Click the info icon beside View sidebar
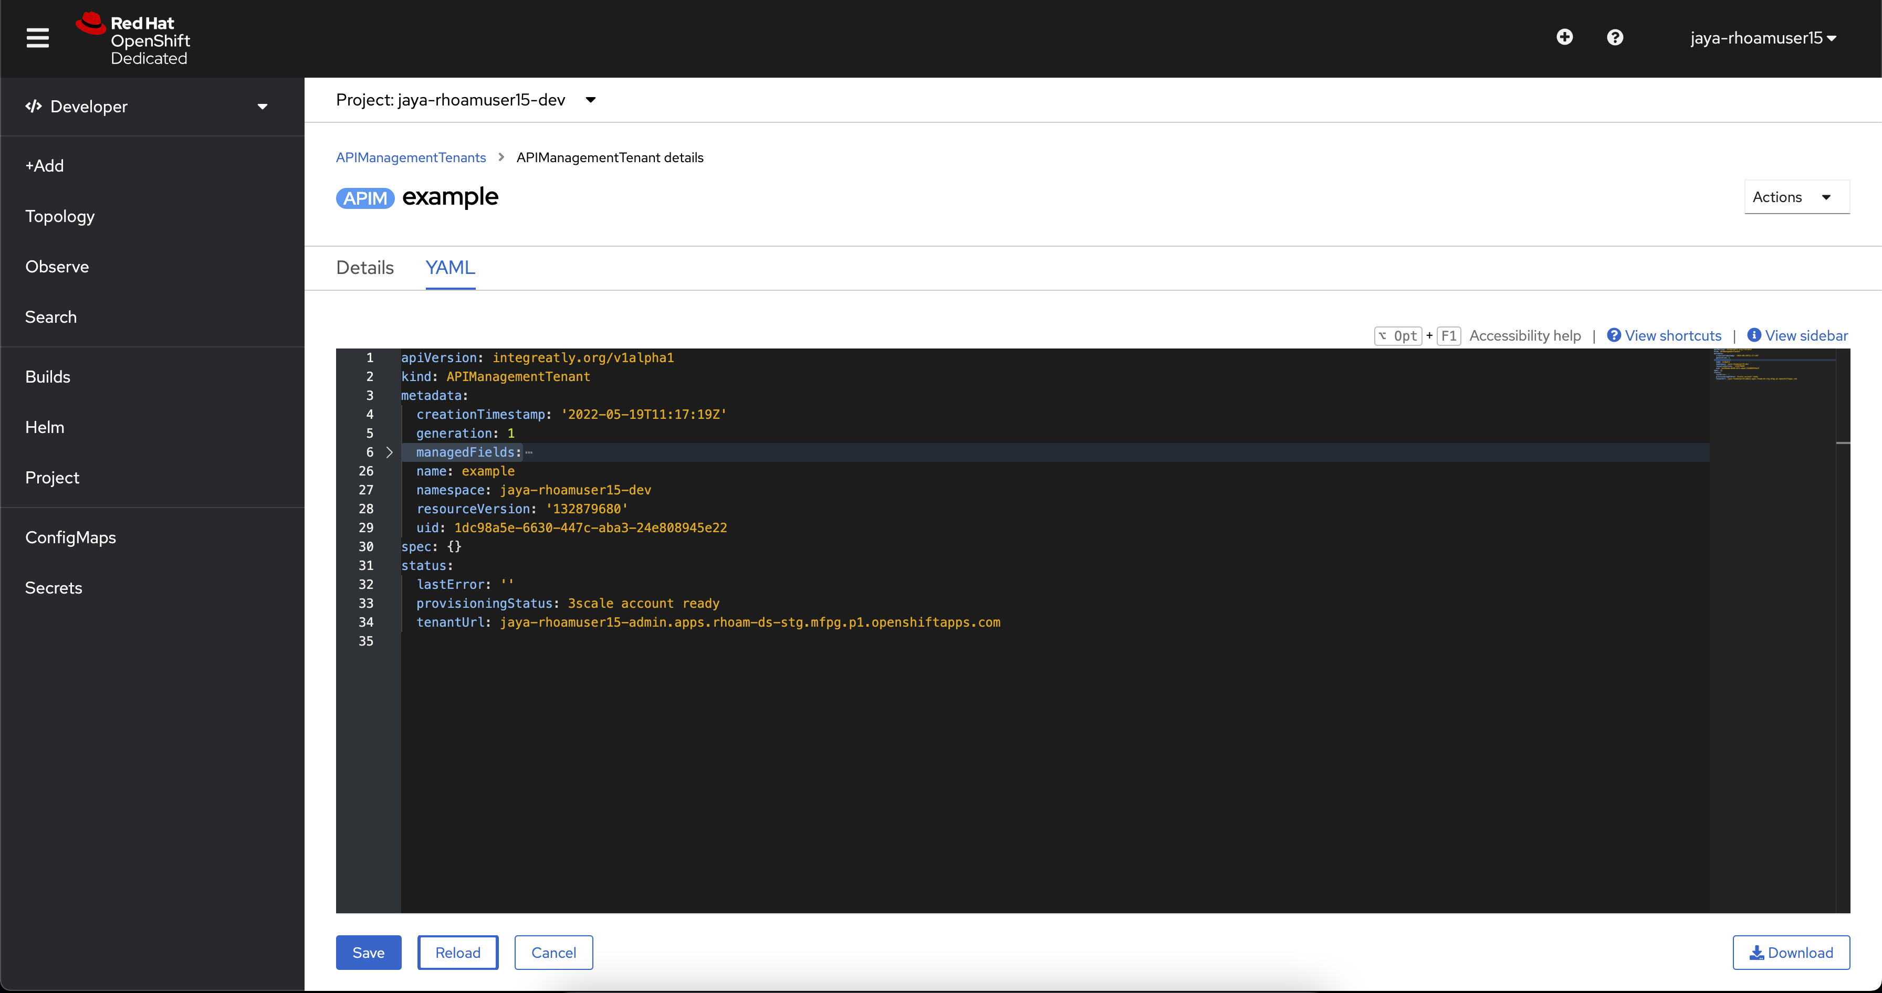Image resolution: width=1882 pixels, height=993 pixels. point(1755,335)
